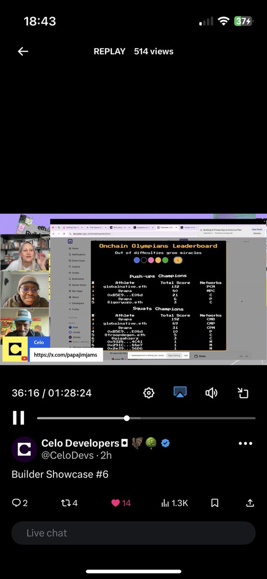Select the green network dot
The image size is (267, 579).
point(165,260)
